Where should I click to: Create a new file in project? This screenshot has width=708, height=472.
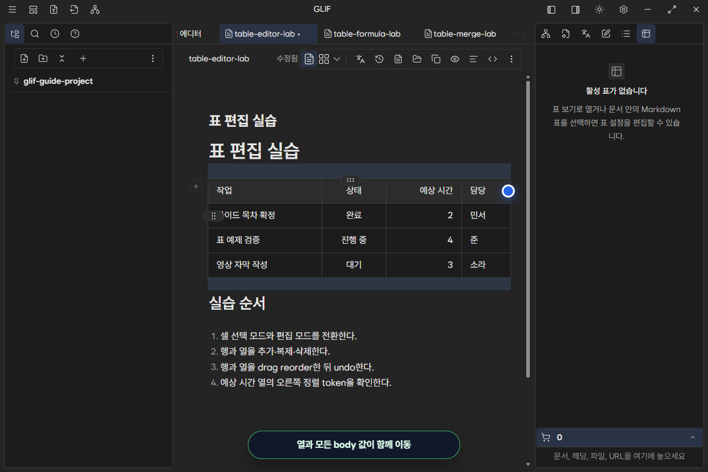pos(24,58)
